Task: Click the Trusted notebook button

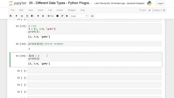Action: click(x=142, y=10)
